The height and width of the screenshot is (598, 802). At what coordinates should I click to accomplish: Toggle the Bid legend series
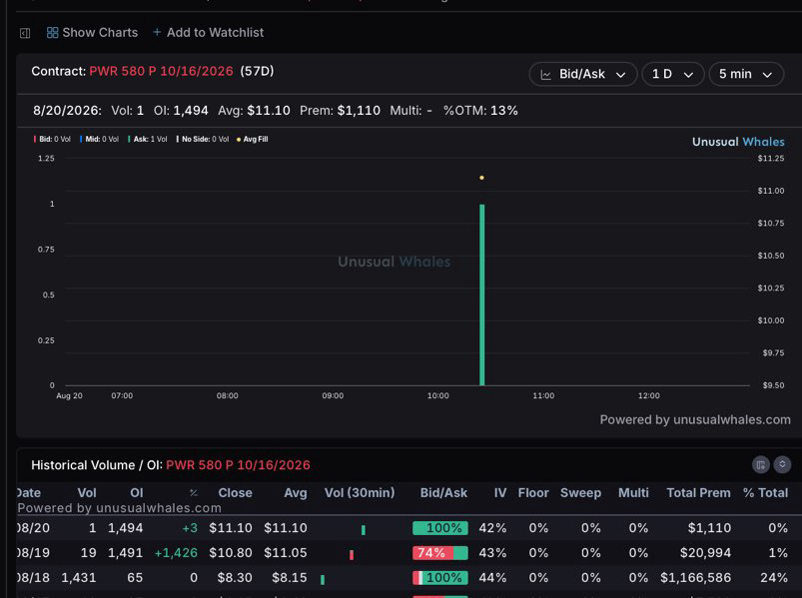52,139
